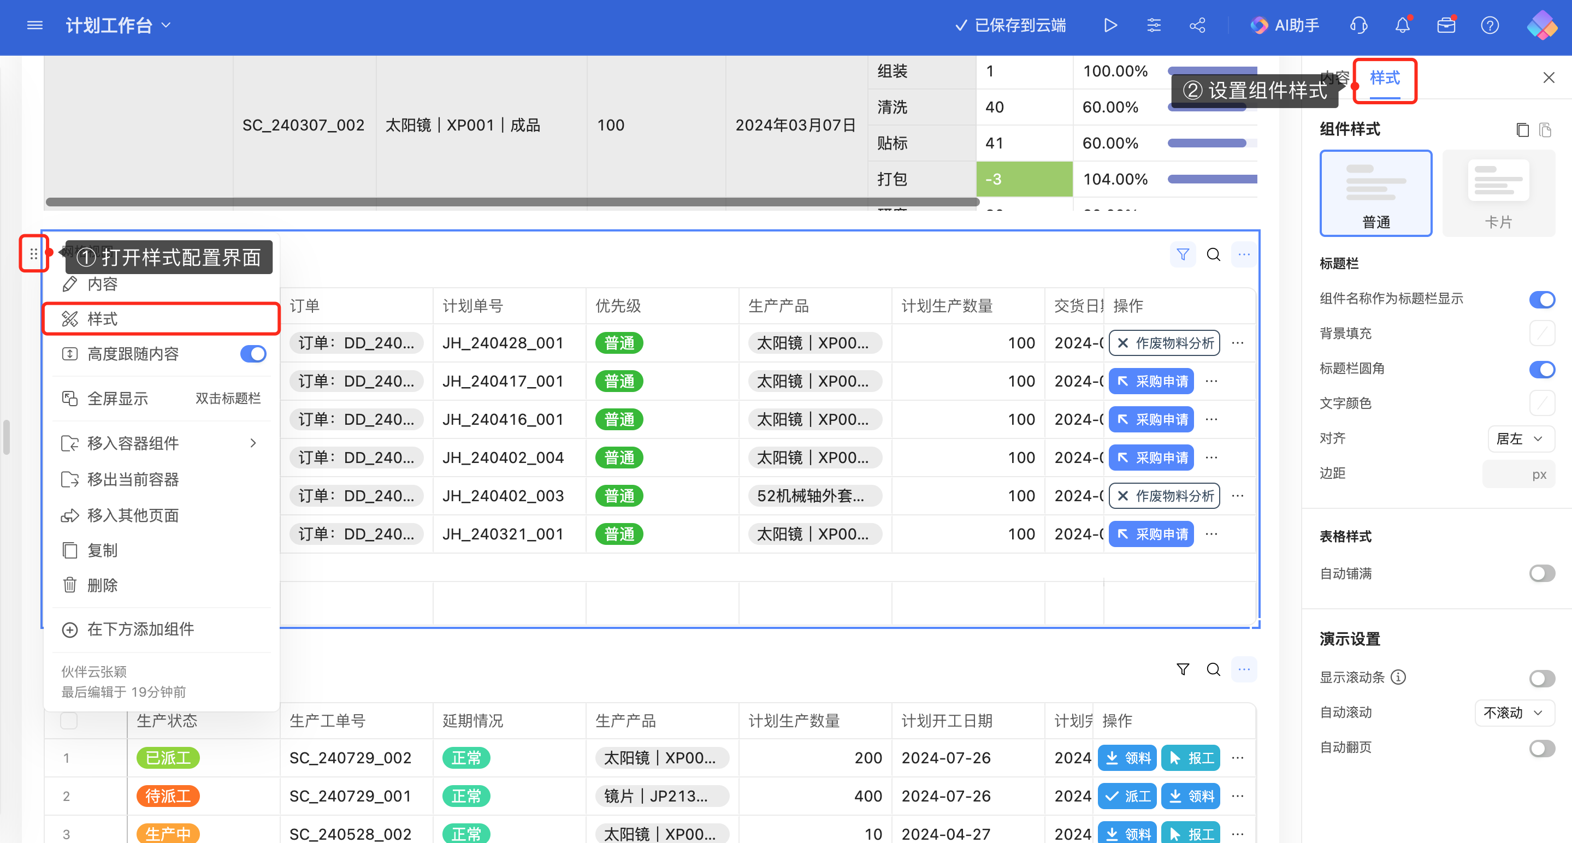Show info tooltip beside 显示滚动条

1398,677
